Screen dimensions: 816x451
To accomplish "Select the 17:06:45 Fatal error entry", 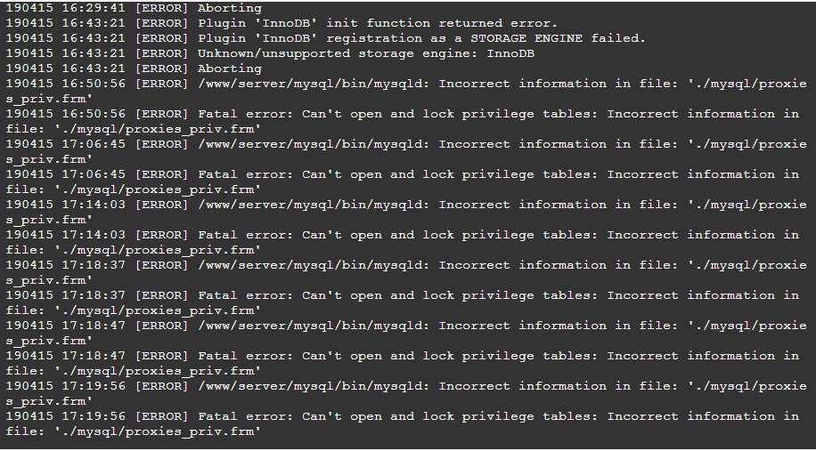I will (x=403, y=181).
